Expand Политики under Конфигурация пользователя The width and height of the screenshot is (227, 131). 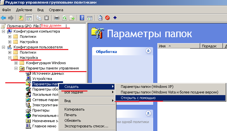coord(10,52)
